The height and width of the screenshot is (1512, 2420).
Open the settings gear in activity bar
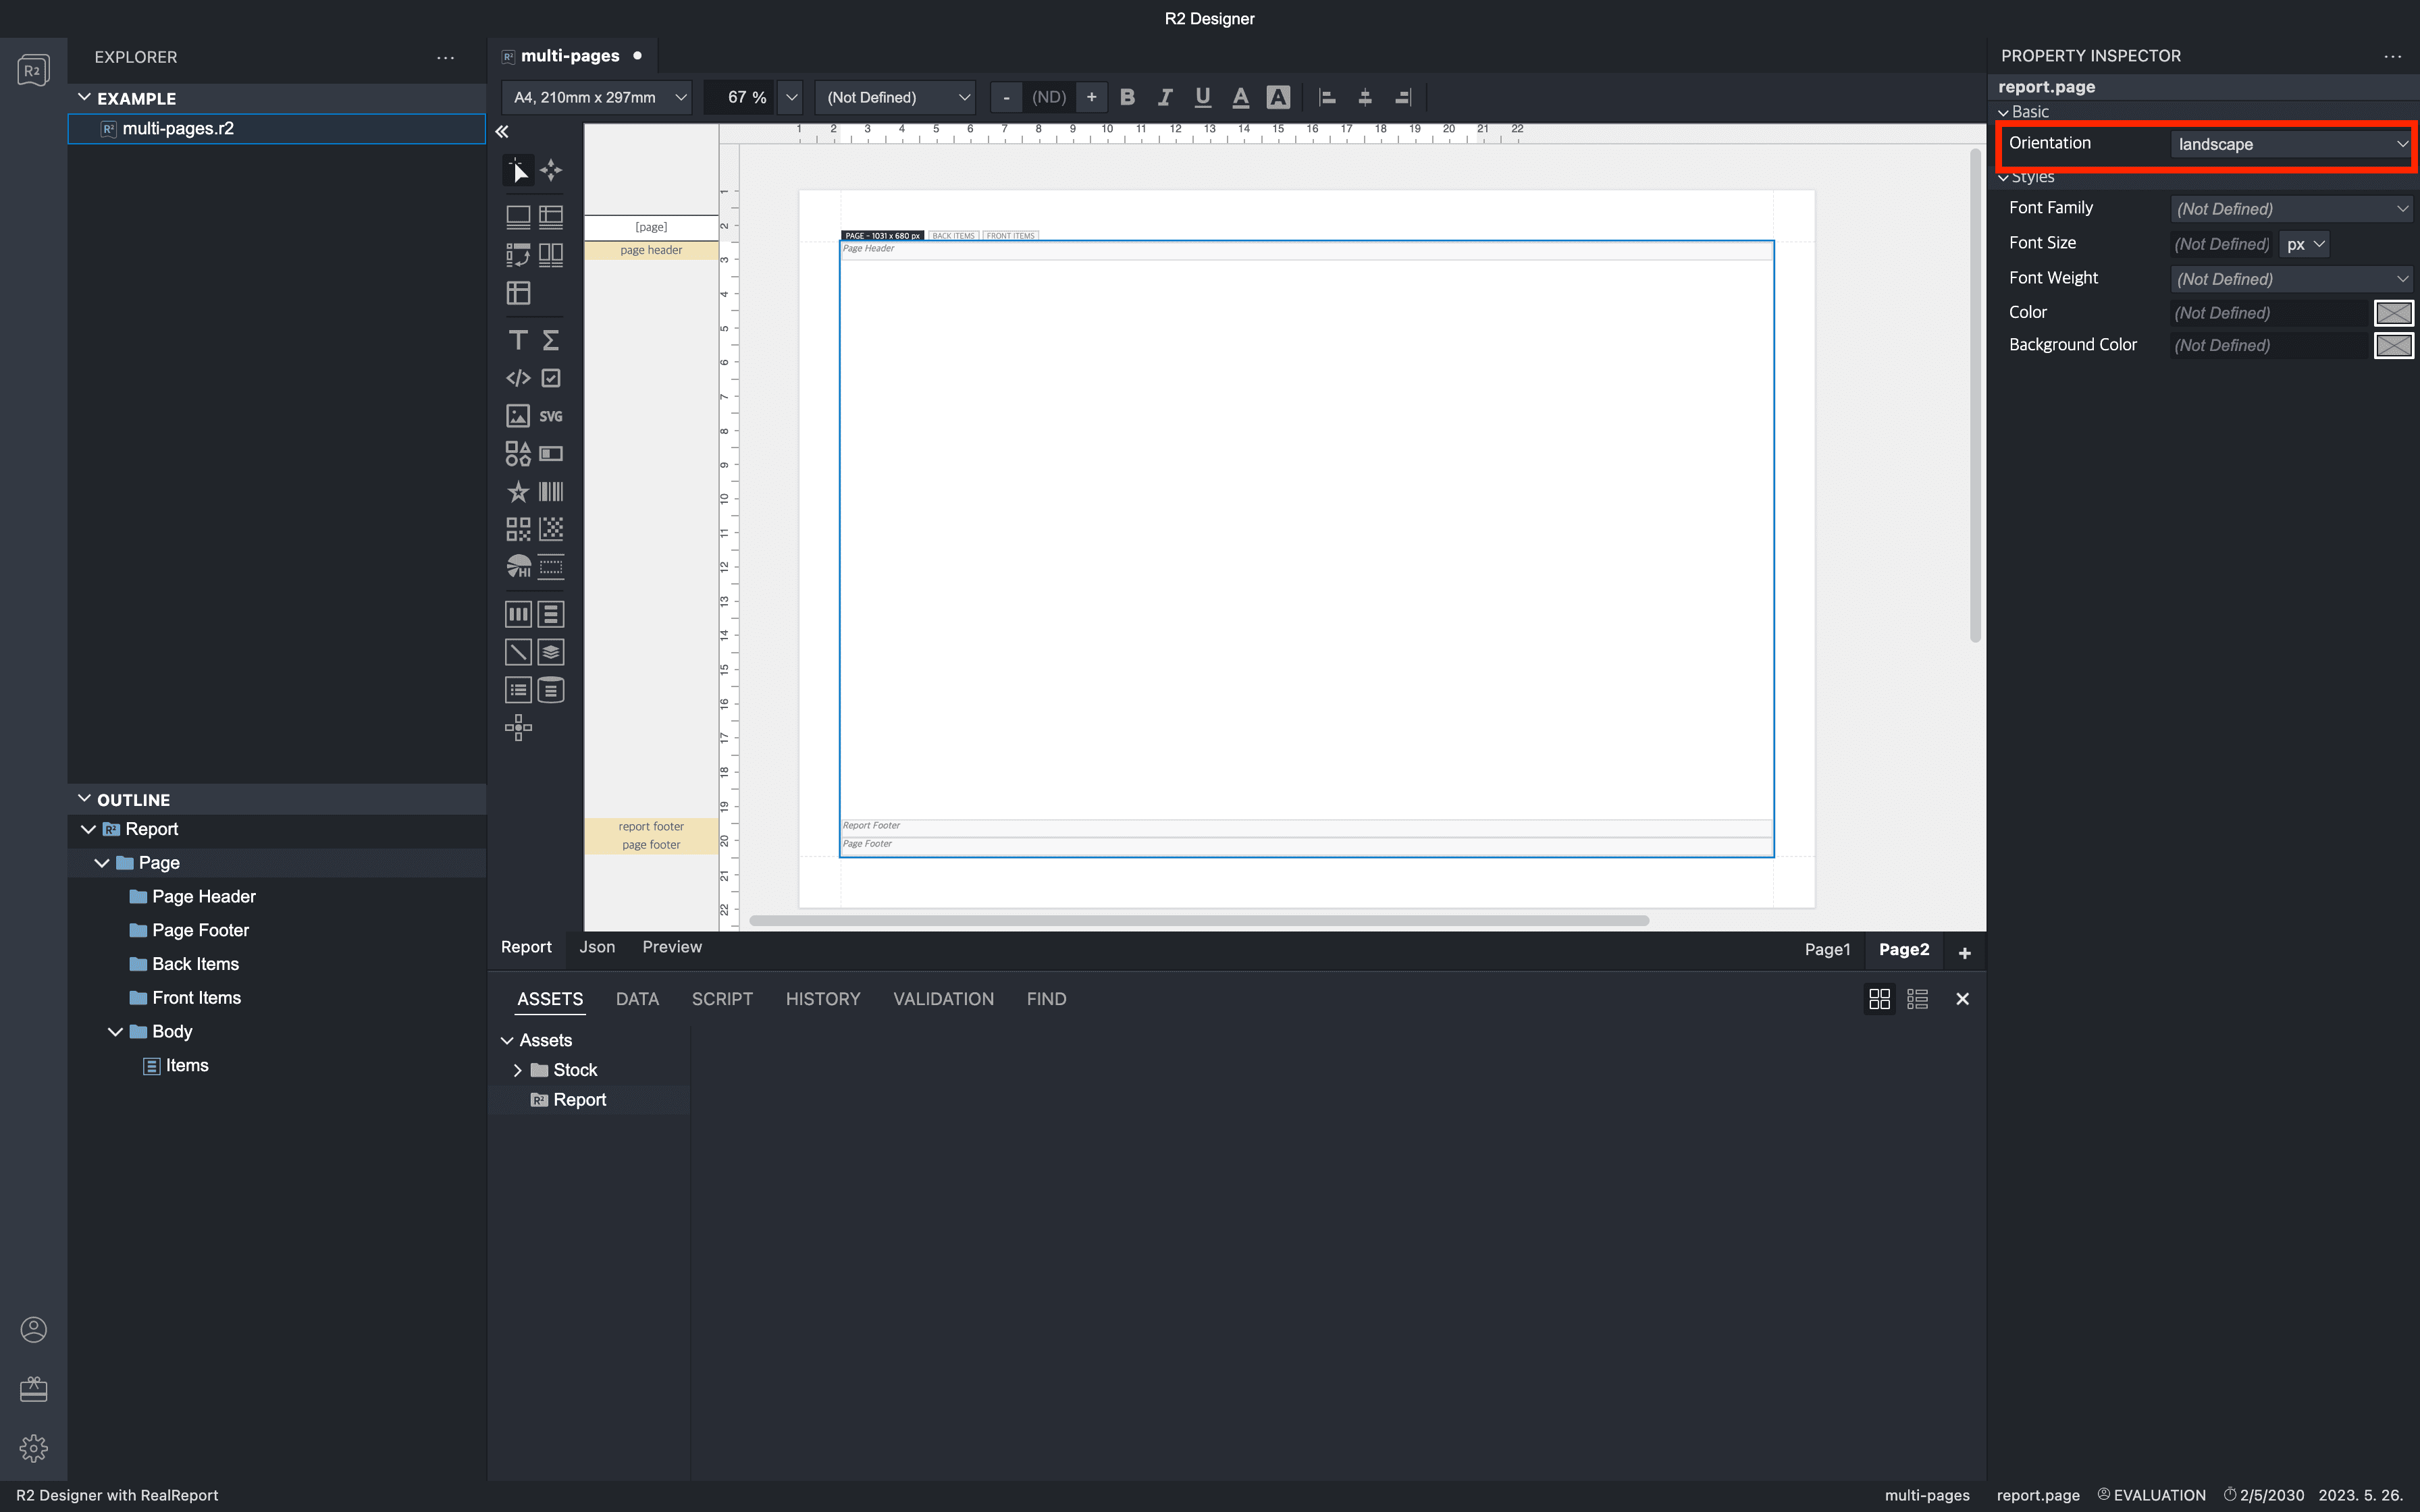pyautogui.click(x=34, y=1448)
